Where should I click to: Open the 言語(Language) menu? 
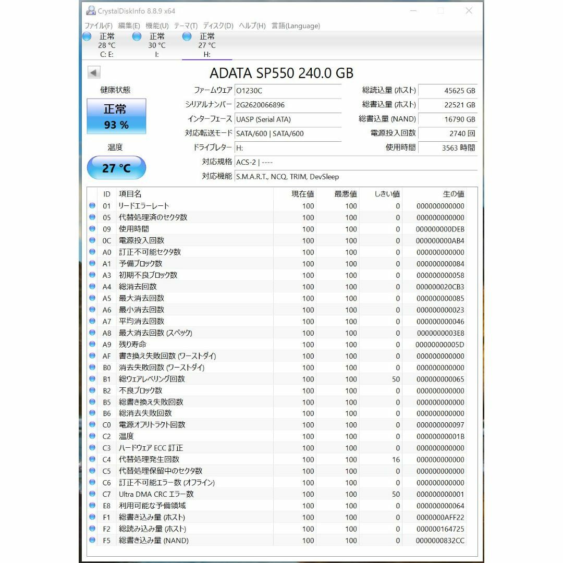pos(296,26)
